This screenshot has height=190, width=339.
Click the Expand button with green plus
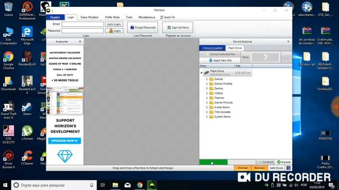[283, 162]
